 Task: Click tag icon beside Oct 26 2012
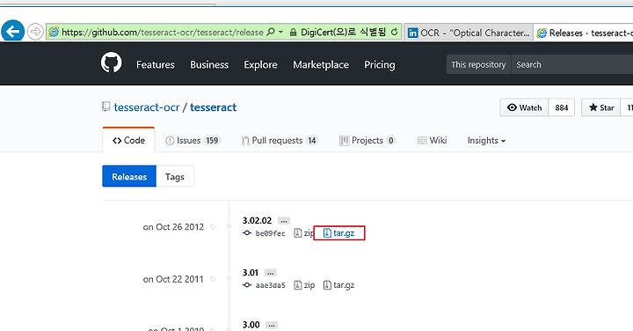[213, 227]
